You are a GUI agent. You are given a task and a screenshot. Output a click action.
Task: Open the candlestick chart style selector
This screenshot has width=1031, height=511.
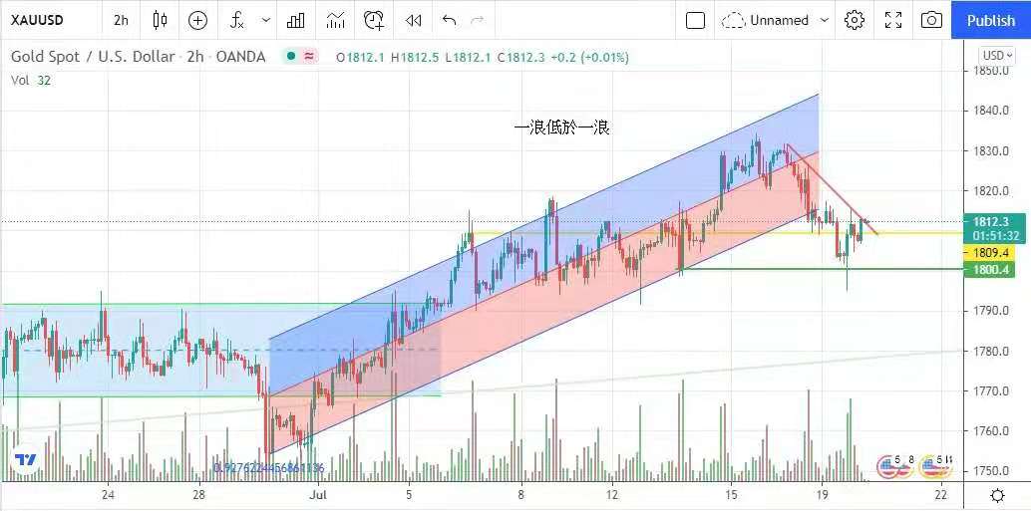click(x=161, y=20)
